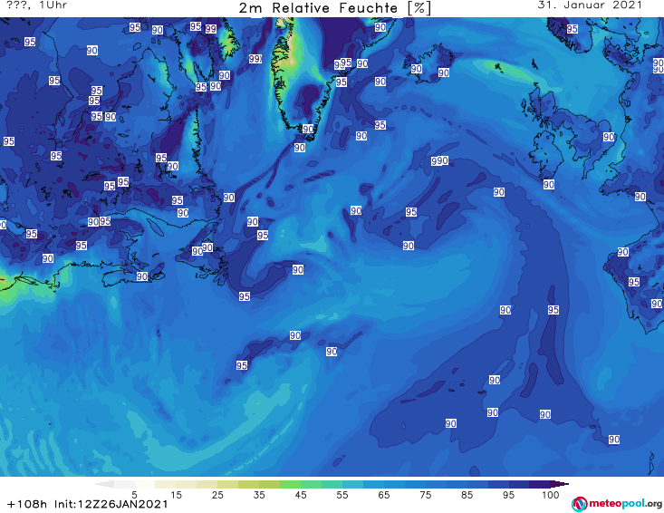Image resolution: width=664 pixels, height=513 pixels.
Task: Click the legend value '15'
Action: [176, 495]
